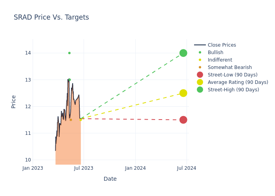Hide the Bullish series via legend

click(215, 53)
